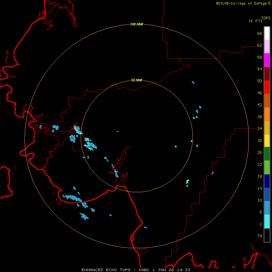Click the 18 legend value
The image size is (272, 272).
pos(260,176)
